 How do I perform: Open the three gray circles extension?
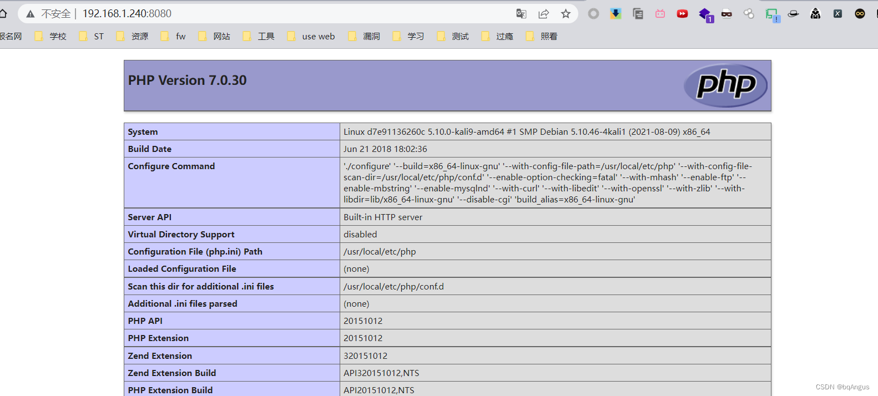click(749, 14)
